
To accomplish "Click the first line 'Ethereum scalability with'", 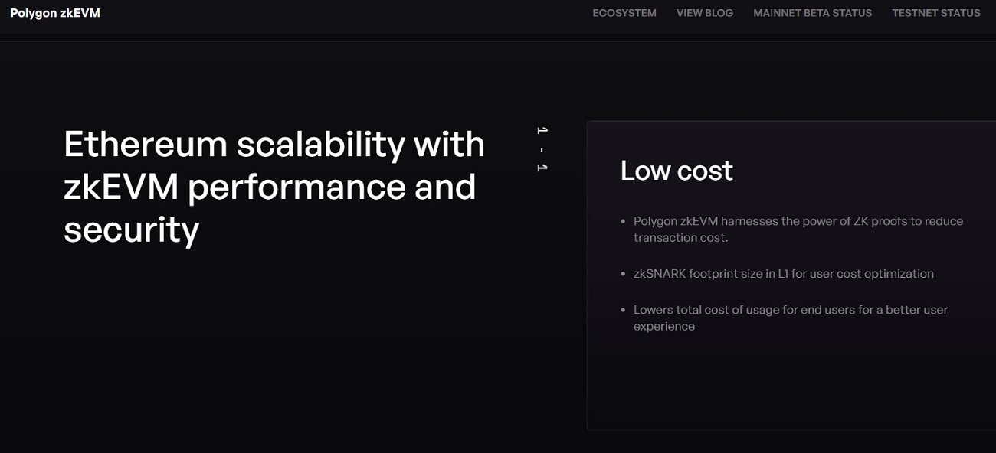I will point(274,145).
